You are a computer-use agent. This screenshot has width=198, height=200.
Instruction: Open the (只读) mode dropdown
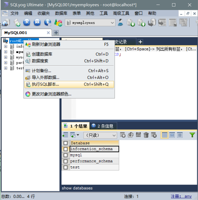pyautogui.click(x=100, y=135)
